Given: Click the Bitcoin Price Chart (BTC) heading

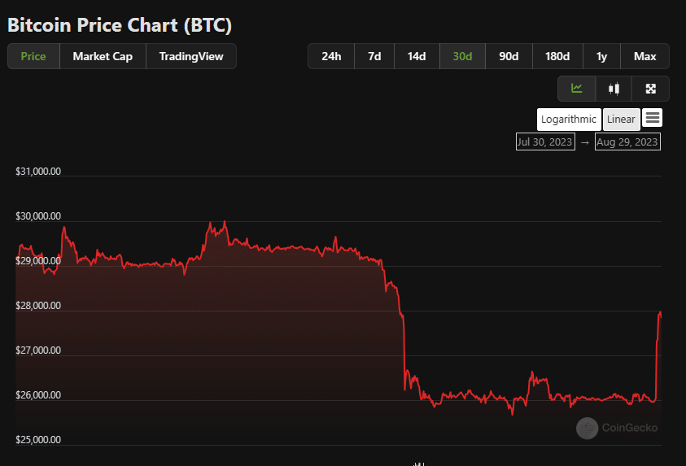Looking at the screenshot, I should click(120, 25).
